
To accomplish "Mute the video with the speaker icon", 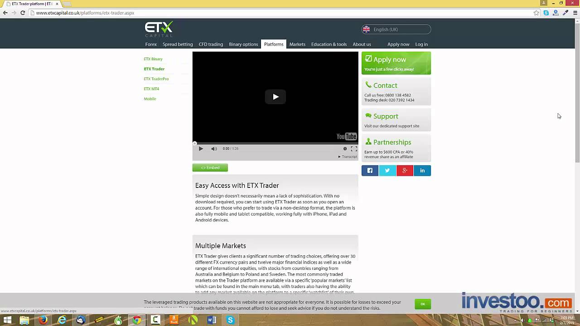I will pyautogui.click(x=214, y=149).
